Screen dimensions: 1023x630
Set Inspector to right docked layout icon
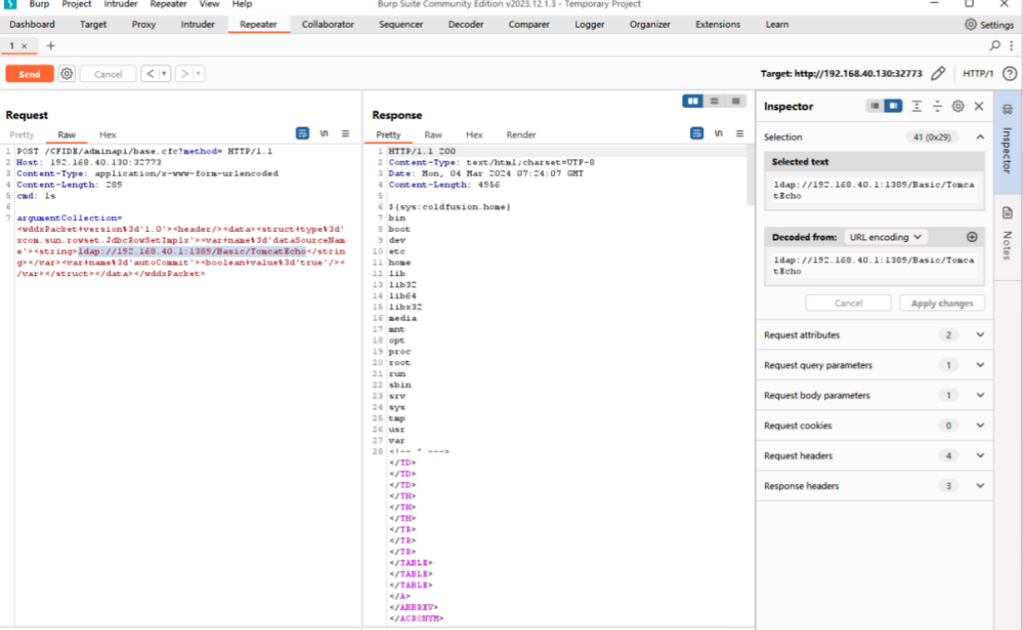point(894,105)
